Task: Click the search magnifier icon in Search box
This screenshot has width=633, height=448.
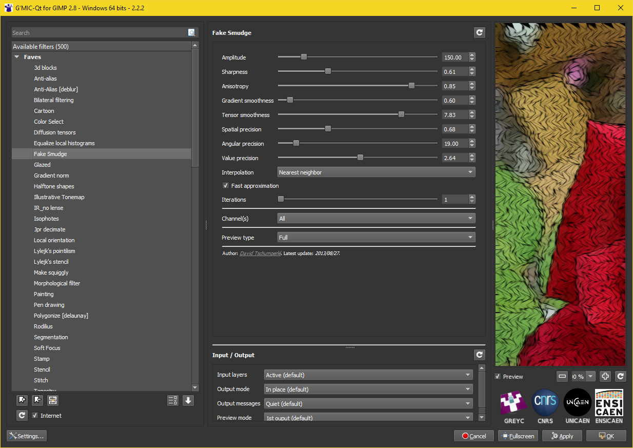Action: 192,32
